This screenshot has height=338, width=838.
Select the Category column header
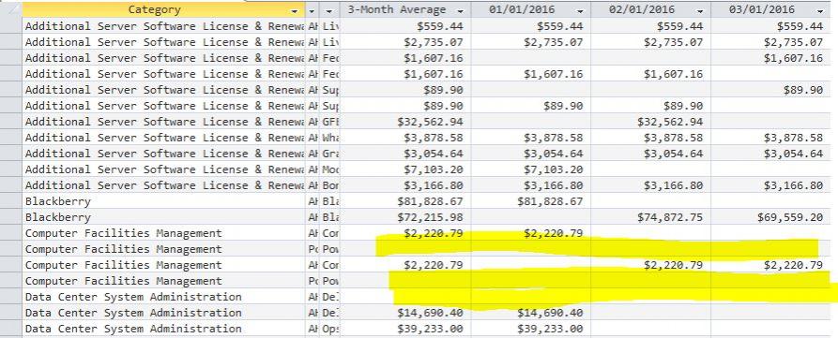pos(155,9)
